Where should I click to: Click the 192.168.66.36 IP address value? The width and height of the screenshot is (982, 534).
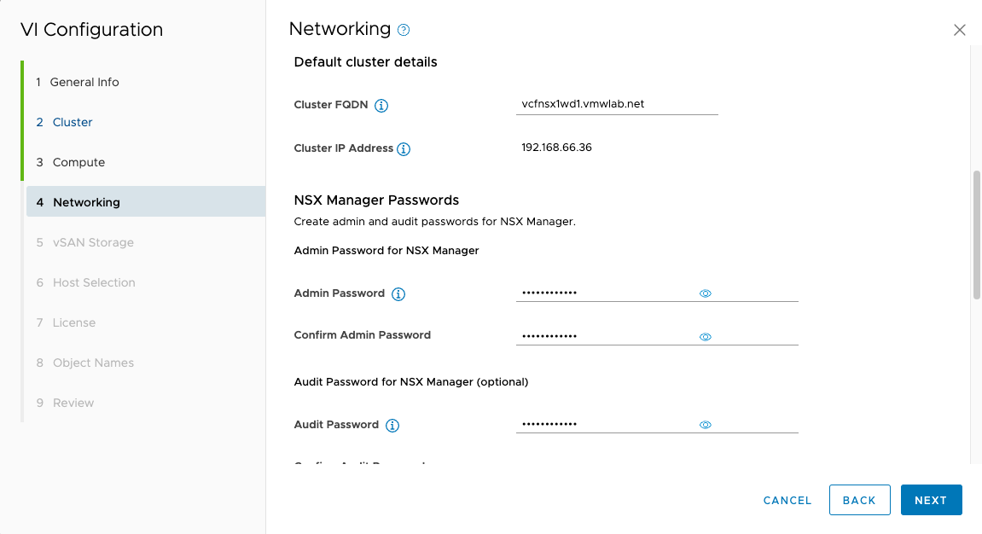coord(556,148)
